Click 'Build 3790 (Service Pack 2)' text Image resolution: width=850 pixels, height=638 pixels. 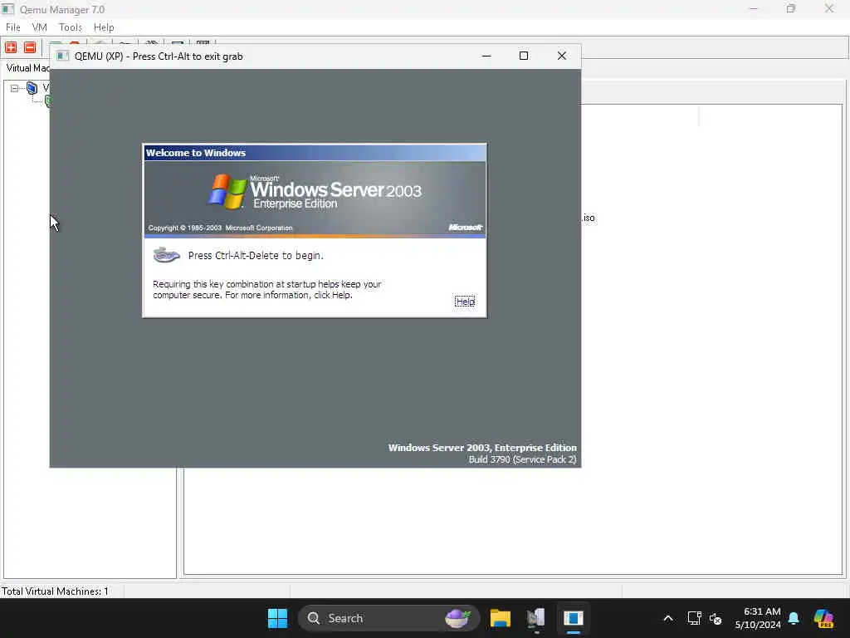(522, 459)
